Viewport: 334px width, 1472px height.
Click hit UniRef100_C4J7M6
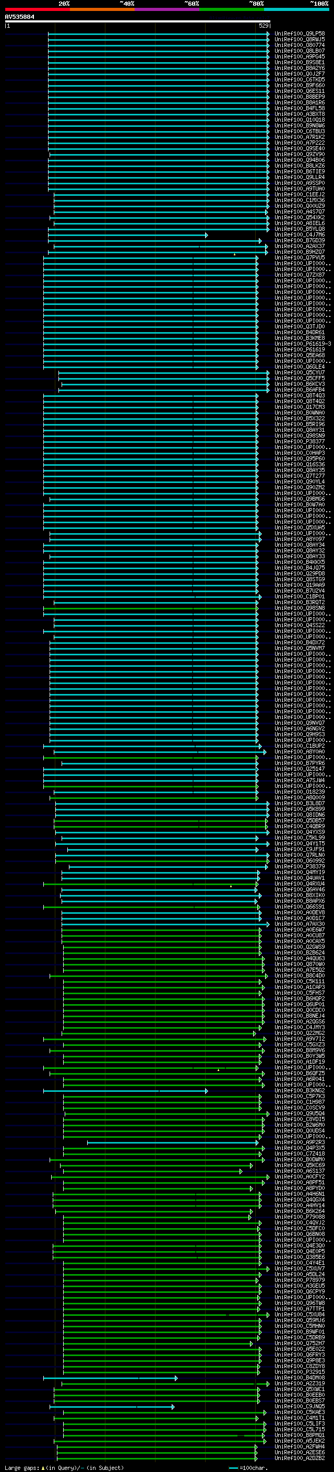[x=300, y=234]
